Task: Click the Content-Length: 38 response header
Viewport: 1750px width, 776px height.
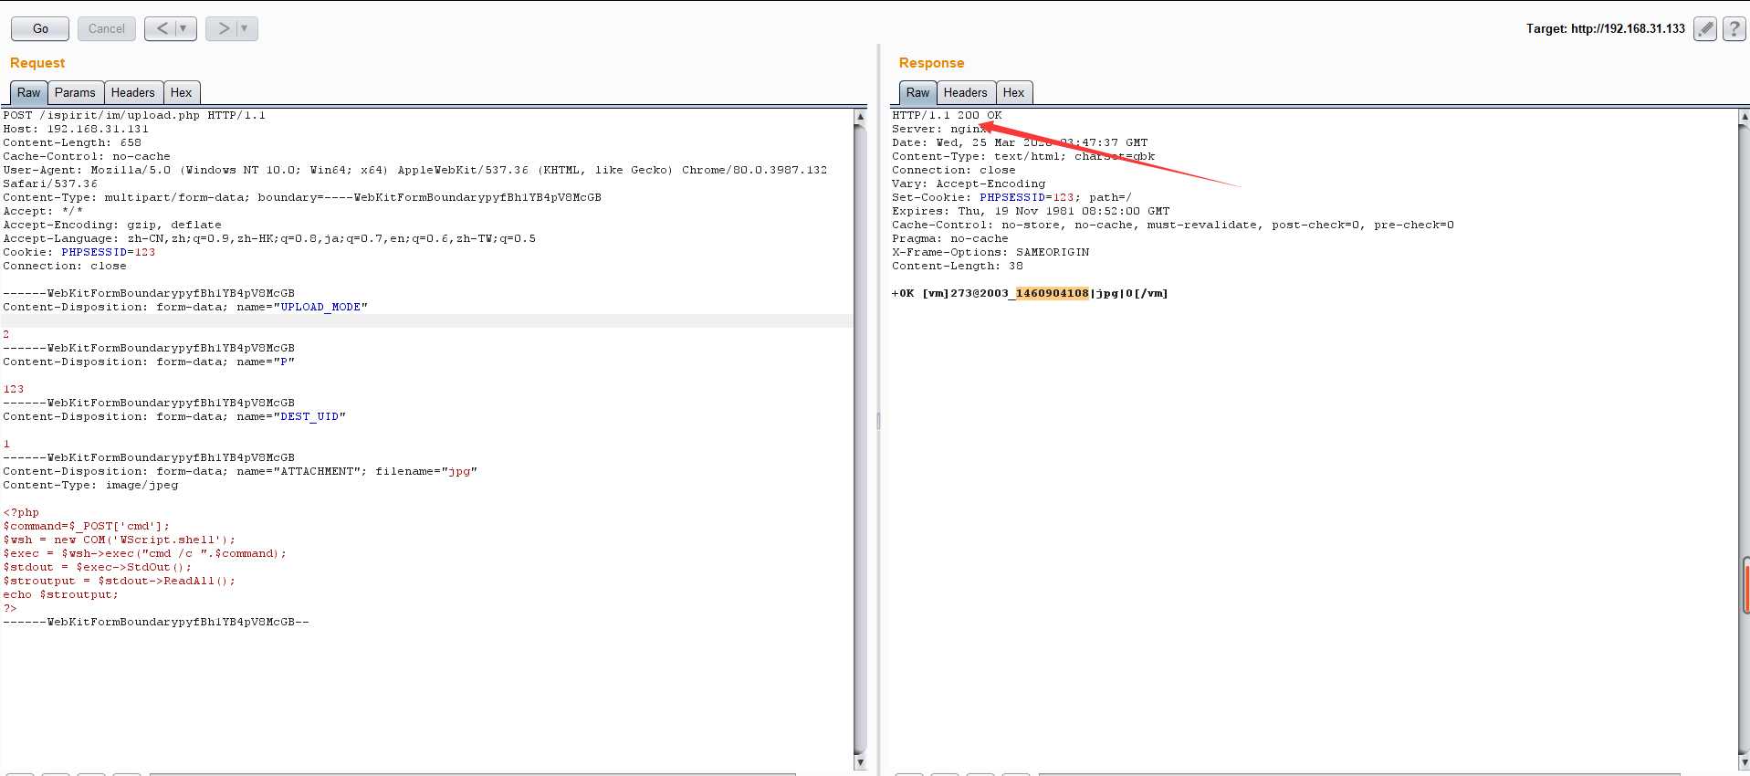Action: pos(958,266)
